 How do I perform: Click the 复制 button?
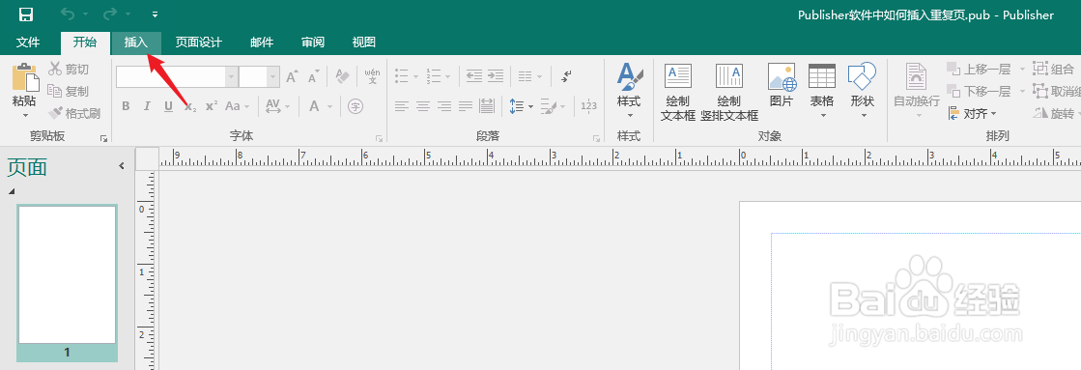tap(68, 91)
